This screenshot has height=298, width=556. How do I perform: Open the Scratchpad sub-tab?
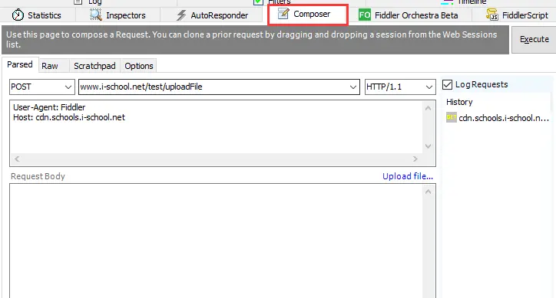[x=94, y=66]
